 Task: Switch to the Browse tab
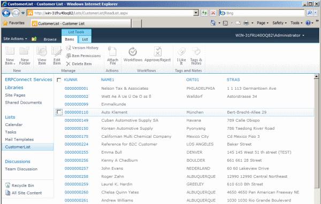(50, 39)
